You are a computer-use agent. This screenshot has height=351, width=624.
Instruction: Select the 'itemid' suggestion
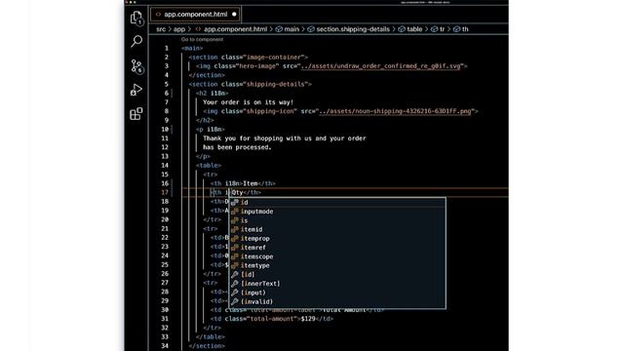pos(337,230)
